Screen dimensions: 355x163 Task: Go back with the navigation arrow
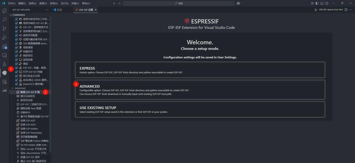(114, 3)
